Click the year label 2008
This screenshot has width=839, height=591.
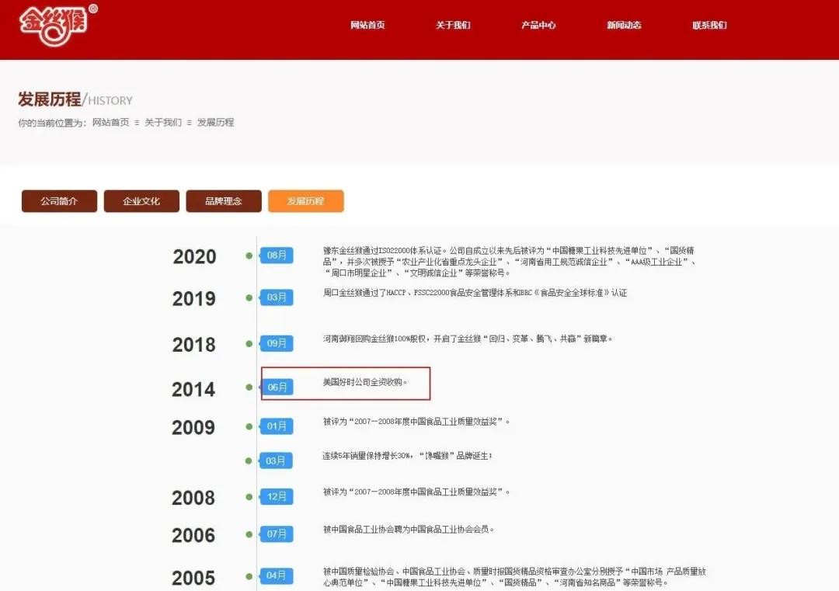pyautogui.click(x=193, y=498)
